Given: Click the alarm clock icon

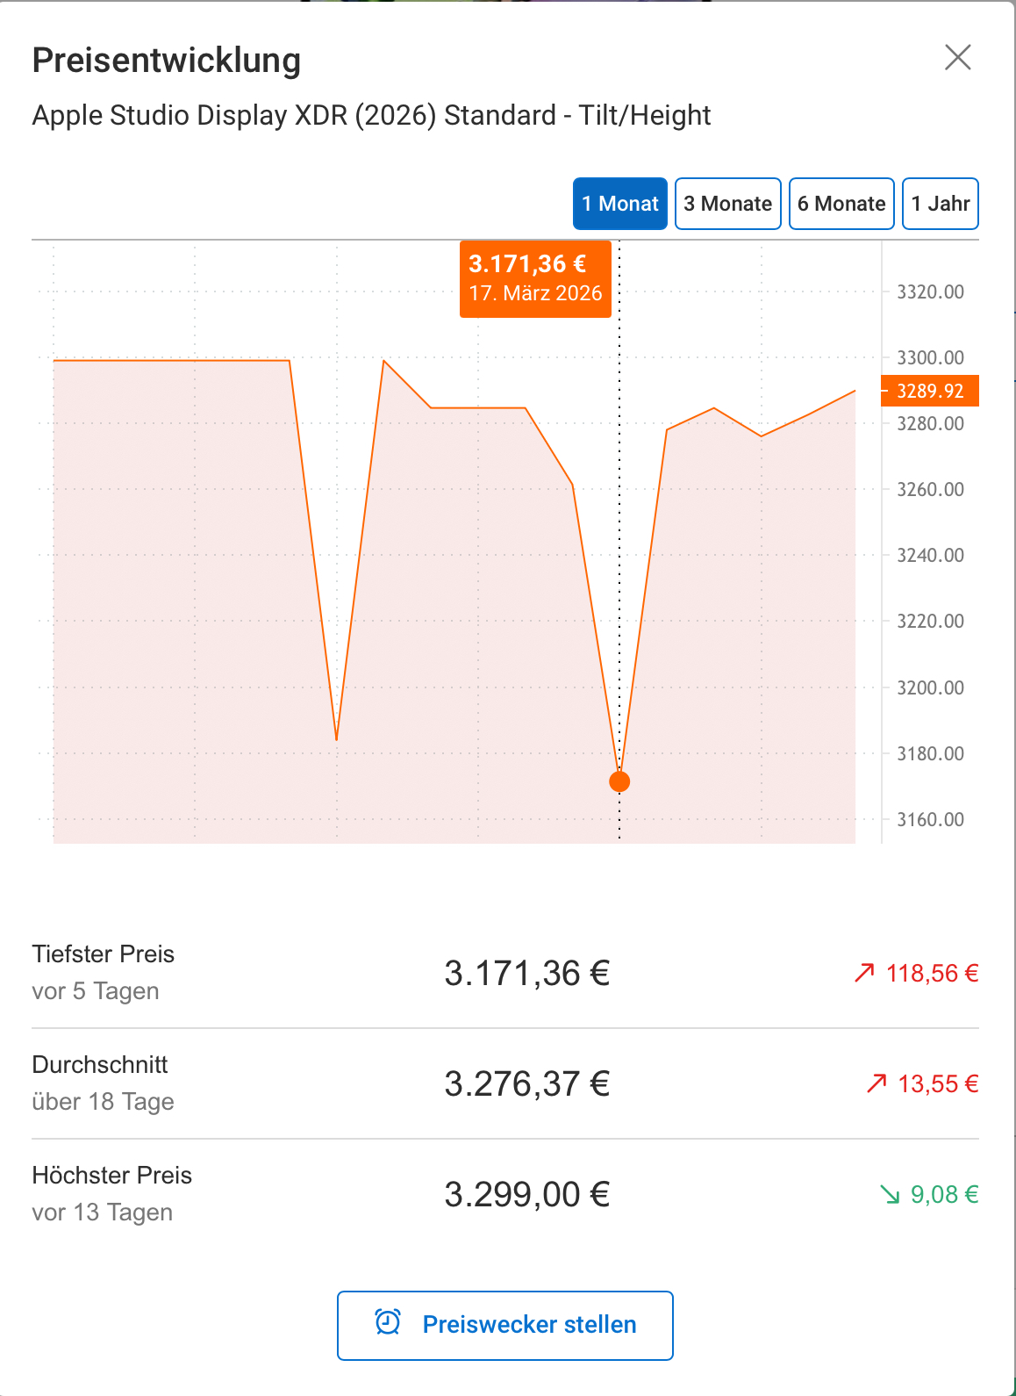Looking at the screenshot, I should 388,1322.
